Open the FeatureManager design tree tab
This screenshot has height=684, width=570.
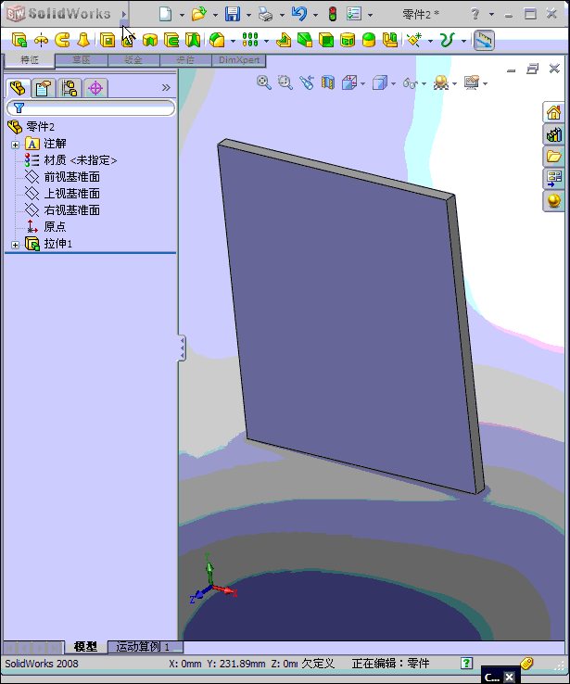tap(18, 88)
